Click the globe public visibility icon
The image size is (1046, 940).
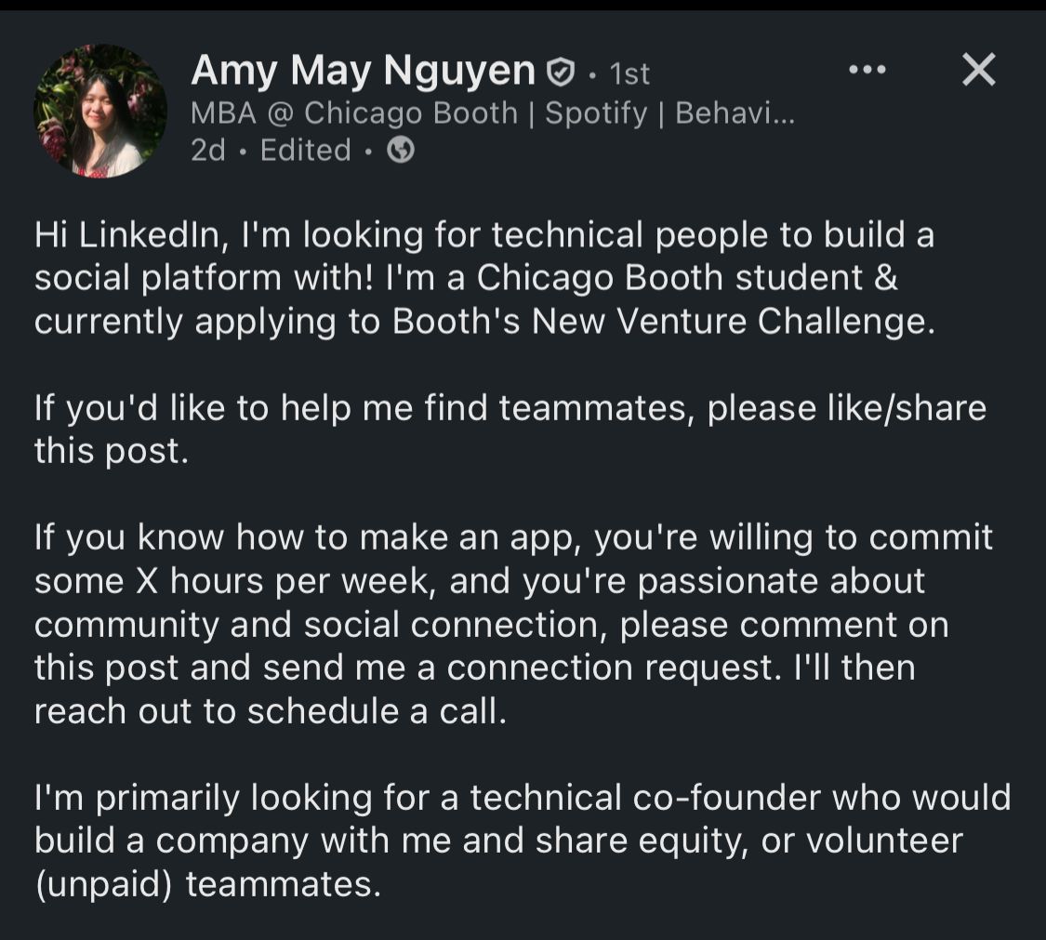401,150
